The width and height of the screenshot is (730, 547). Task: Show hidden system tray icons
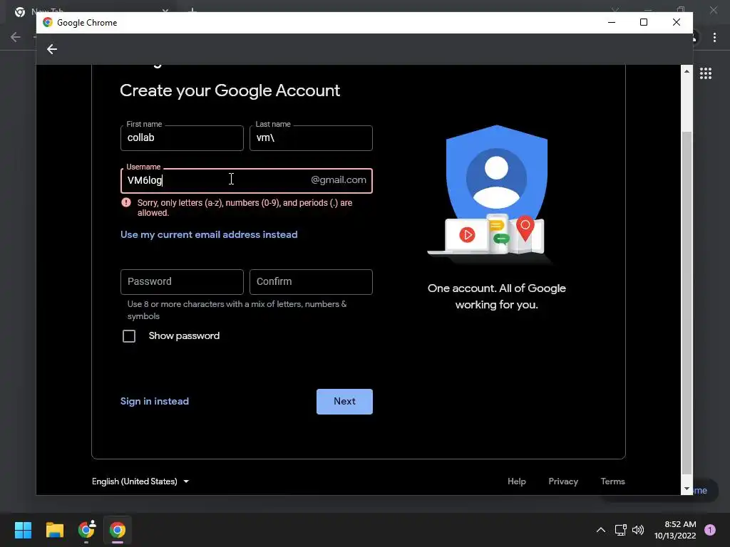601,530
